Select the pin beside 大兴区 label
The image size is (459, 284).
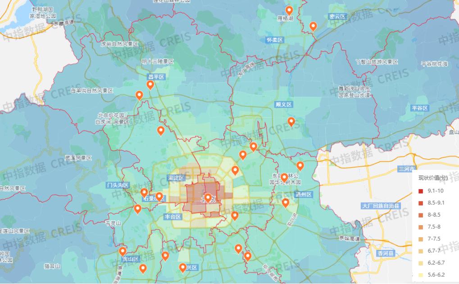[183, 268]
